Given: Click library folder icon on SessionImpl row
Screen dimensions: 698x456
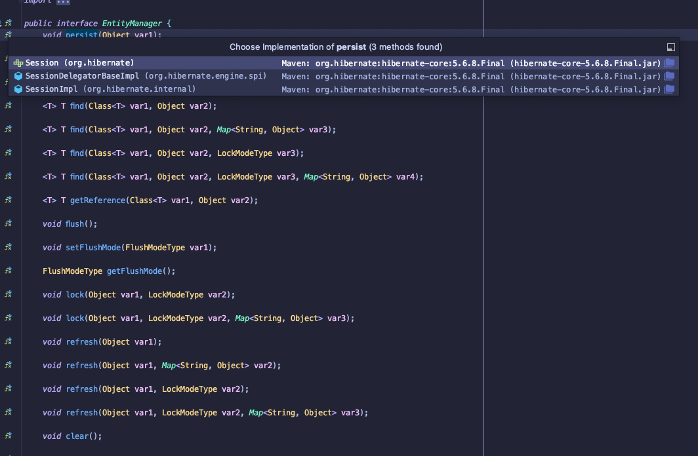Looking at the screenshot, I should coord(670,89).
